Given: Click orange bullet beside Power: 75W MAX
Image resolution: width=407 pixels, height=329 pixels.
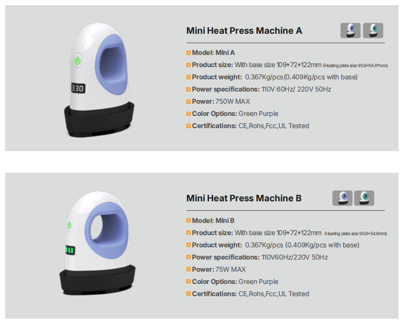Looking at the screenshot, I should click(x=188, y=269).
